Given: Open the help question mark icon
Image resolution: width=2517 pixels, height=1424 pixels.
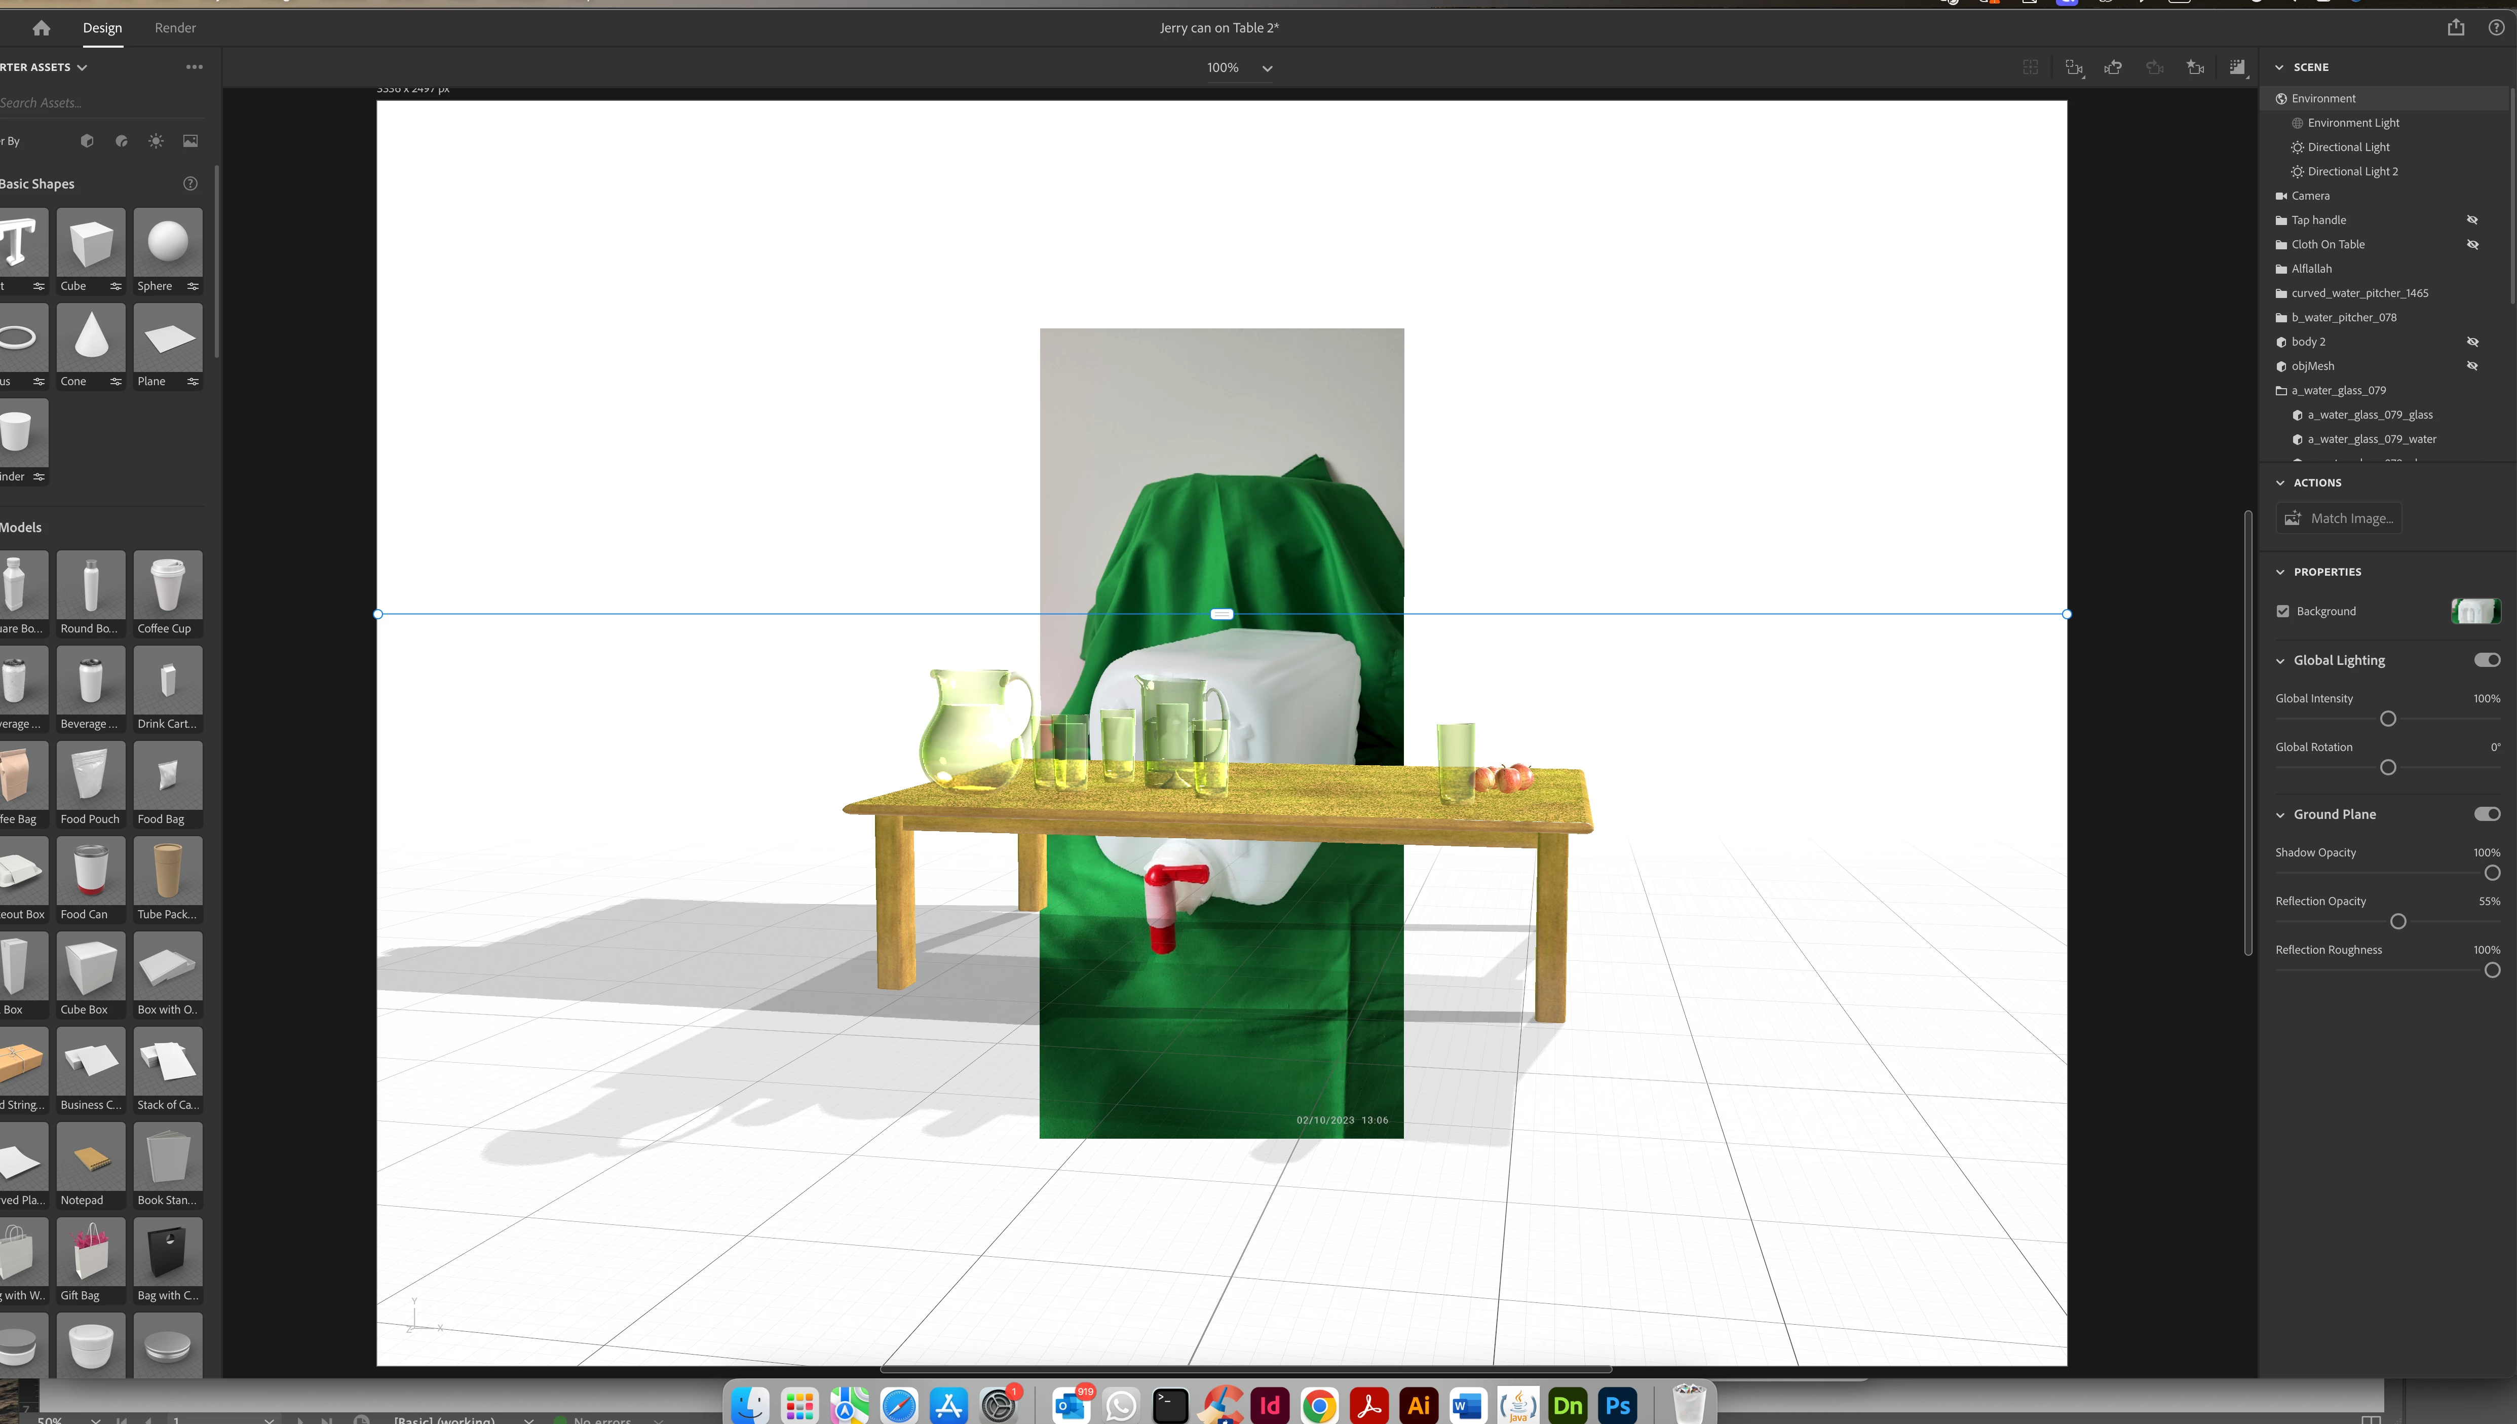Looking at the screenshot, I should pyautogui.click(x=2496, y=27).
